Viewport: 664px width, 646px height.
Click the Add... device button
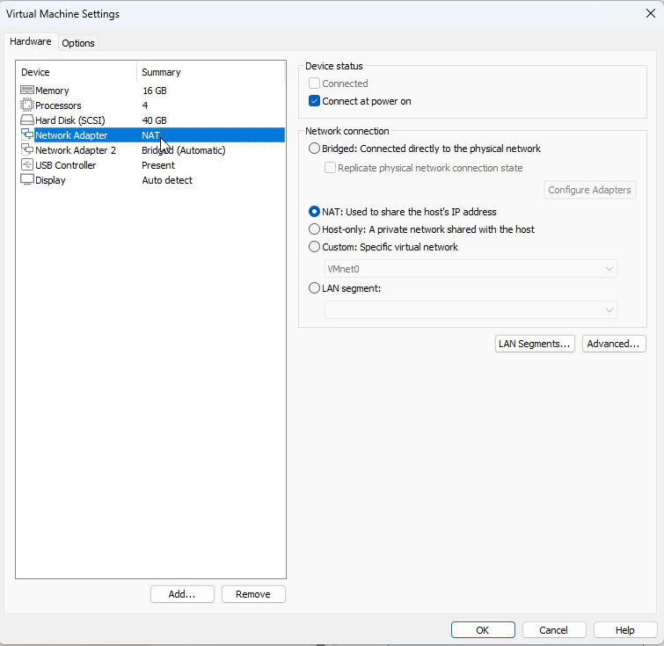pyautogui.click(x=181, y=594)
